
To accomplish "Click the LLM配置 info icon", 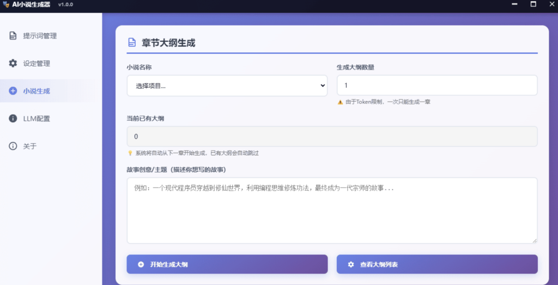I will pos(13,119).
